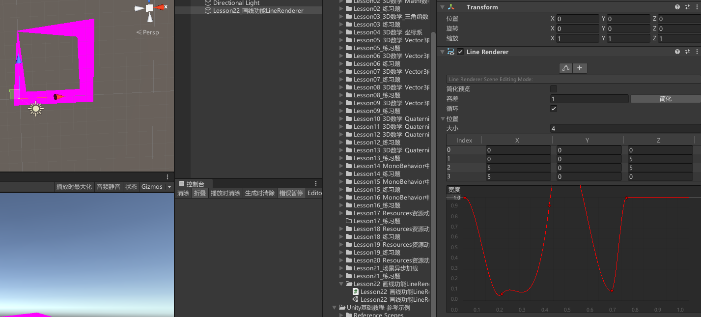Screen dimensions: 701x317
Task: Click the 简化 simplify button
Action: click(665, 99)
